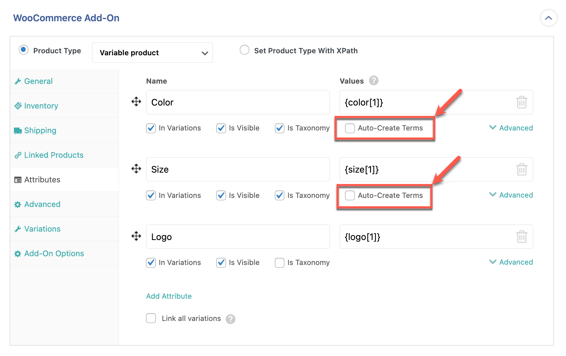The width and height of the screenshot is (566, 356).
Task: Click the Color name input field
Action: point(238,102)
